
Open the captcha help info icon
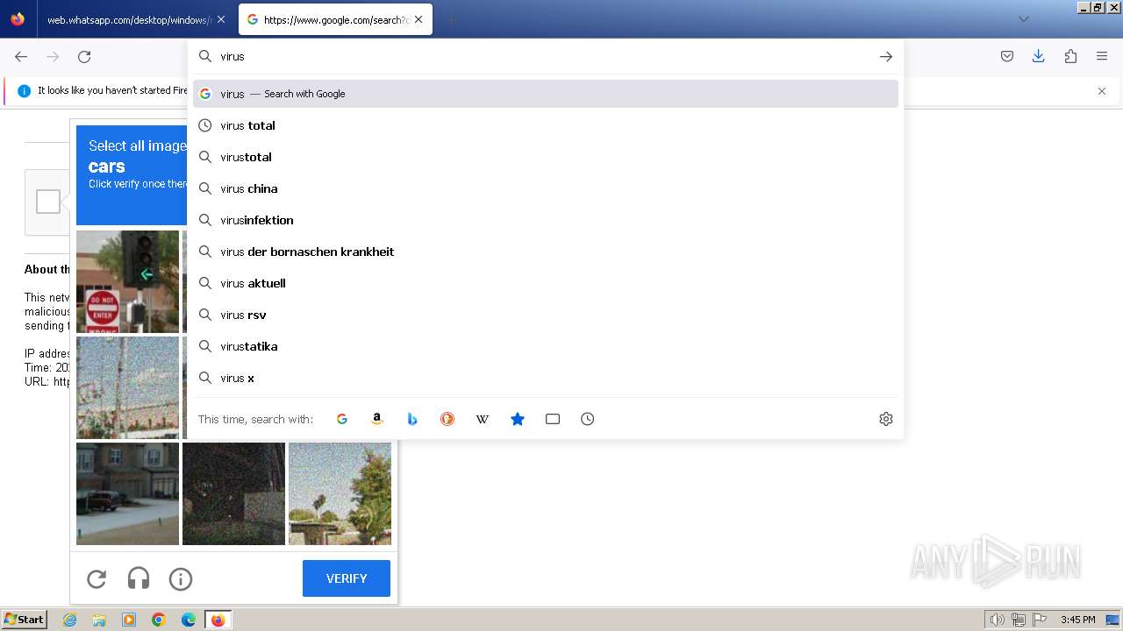(181, 578)
